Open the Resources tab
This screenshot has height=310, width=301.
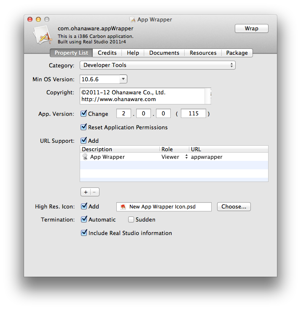203,53
